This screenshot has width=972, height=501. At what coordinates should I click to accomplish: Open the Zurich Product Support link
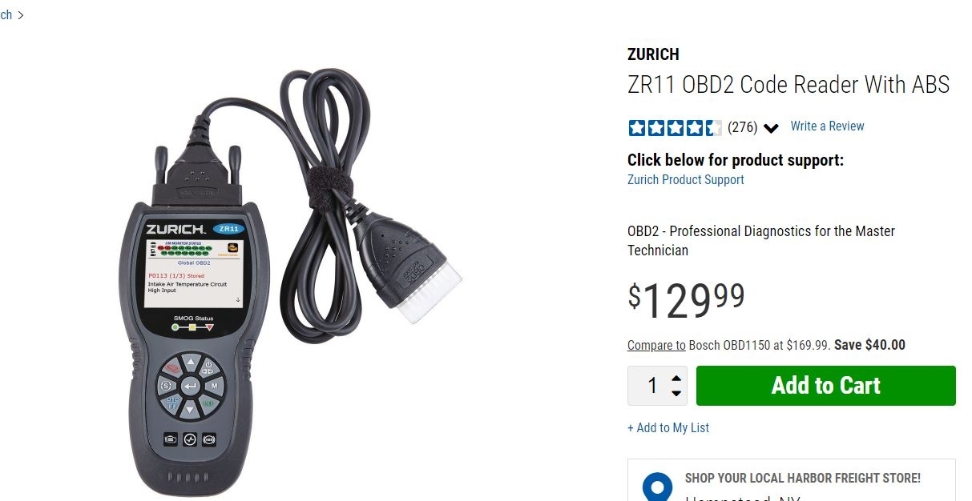686,180
